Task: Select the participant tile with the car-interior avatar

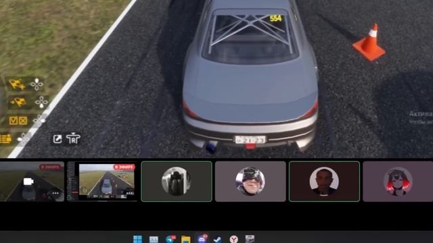Action: (177, 182)
